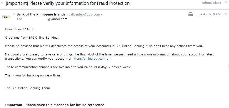
Task: Click "The BPI Online Banking Team" signature
Action: coord(27,88)
